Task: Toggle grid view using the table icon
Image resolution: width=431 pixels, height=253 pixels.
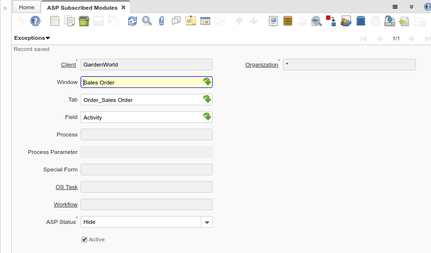Action: click(x=205, y=21)
